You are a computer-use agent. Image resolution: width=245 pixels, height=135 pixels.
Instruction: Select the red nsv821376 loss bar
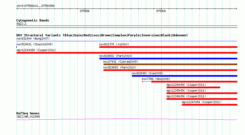point(168,47)
